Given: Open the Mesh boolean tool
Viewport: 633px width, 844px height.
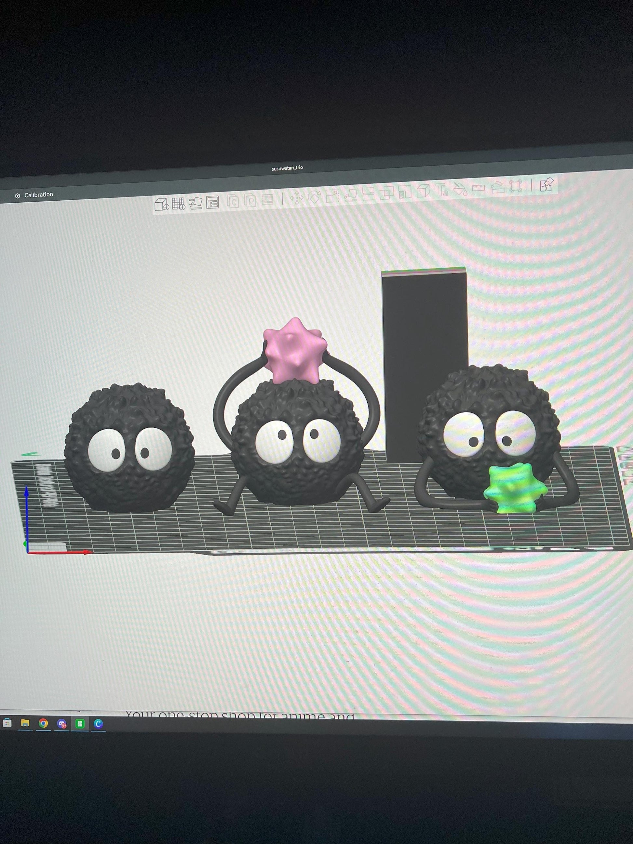Looking at the screenshot, I should [x=386, y=192].
